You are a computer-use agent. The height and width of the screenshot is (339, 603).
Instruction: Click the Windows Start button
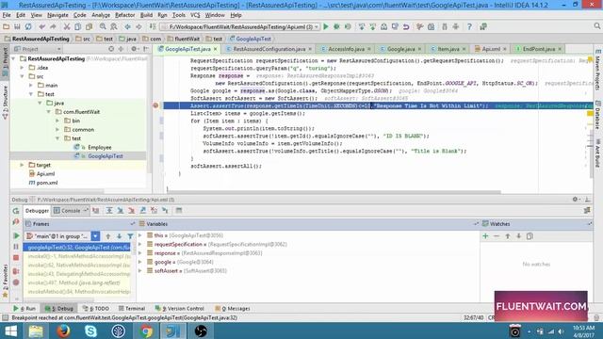[x=10, y=331]
